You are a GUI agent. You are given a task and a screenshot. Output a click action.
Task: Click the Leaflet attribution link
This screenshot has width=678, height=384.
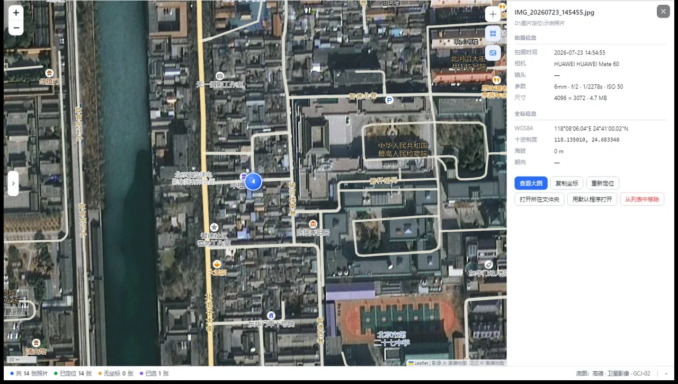coord(418,363)
